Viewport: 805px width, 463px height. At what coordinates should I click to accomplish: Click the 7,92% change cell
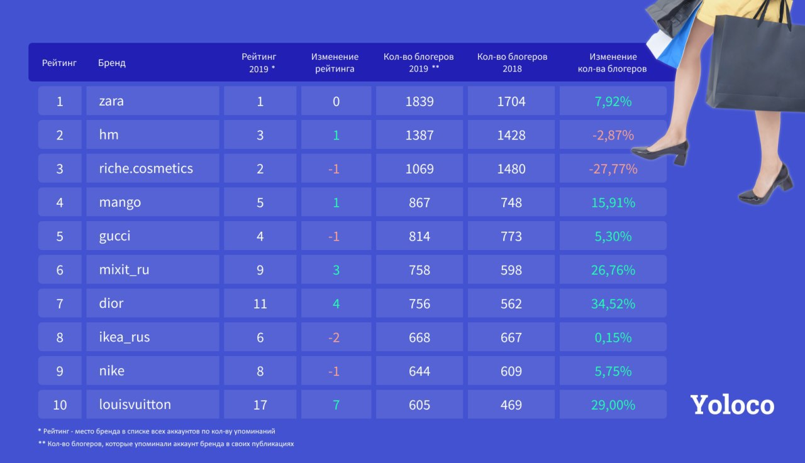613,101
